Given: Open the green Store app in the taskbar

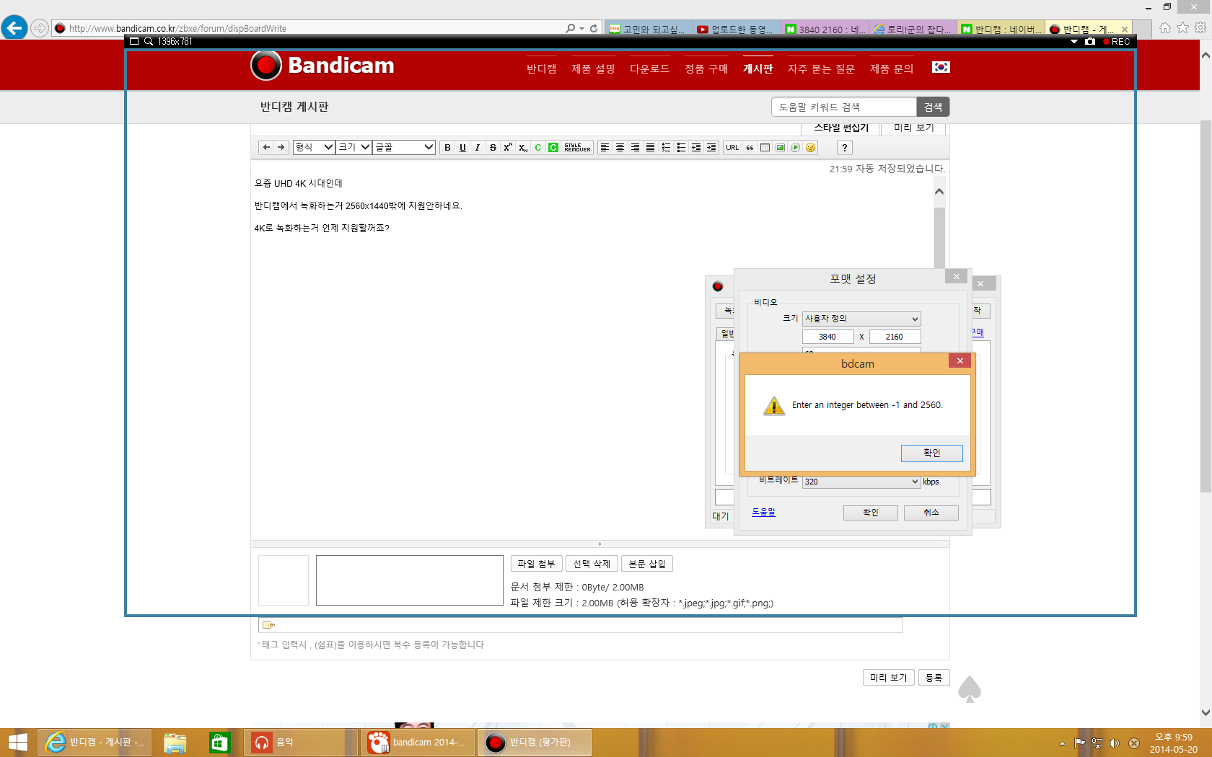Looking at the screenshot, I should pos(219,743).
